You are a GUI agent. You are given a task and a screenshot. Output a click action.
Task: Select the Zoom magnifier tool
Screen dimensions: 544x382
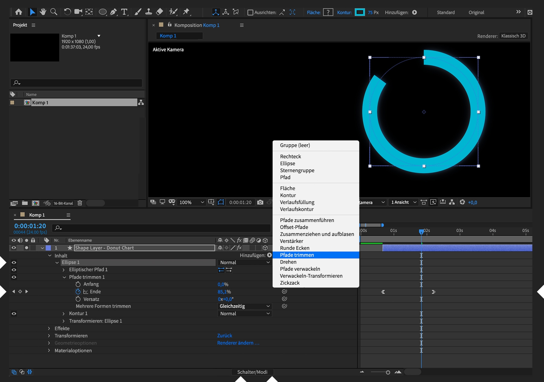(54, 12)
